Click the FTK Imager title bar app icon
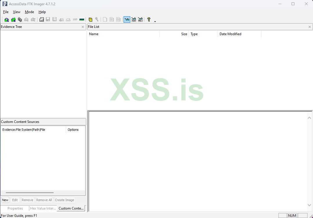Viewport: 313px width, 218px height. tap(5, 4)
